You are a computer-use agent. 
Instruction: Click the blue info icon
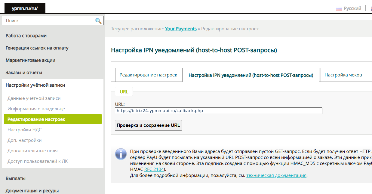pyautogui.click(x=121, y=154)
